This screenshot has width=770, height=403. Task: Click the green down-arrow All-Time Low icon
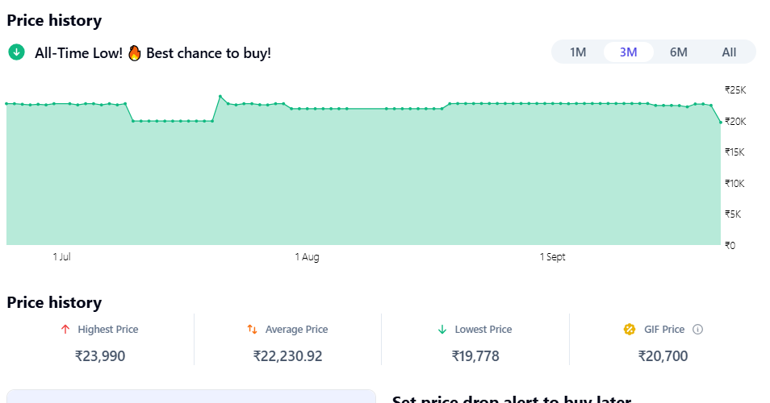coord(16,52)
